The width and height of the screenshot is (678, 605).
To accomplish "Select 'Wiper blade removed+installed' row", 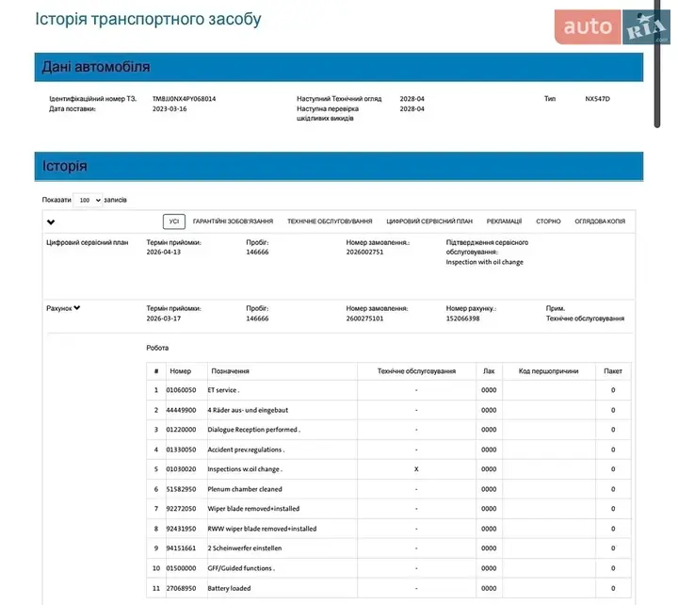I will click(389, 509).
